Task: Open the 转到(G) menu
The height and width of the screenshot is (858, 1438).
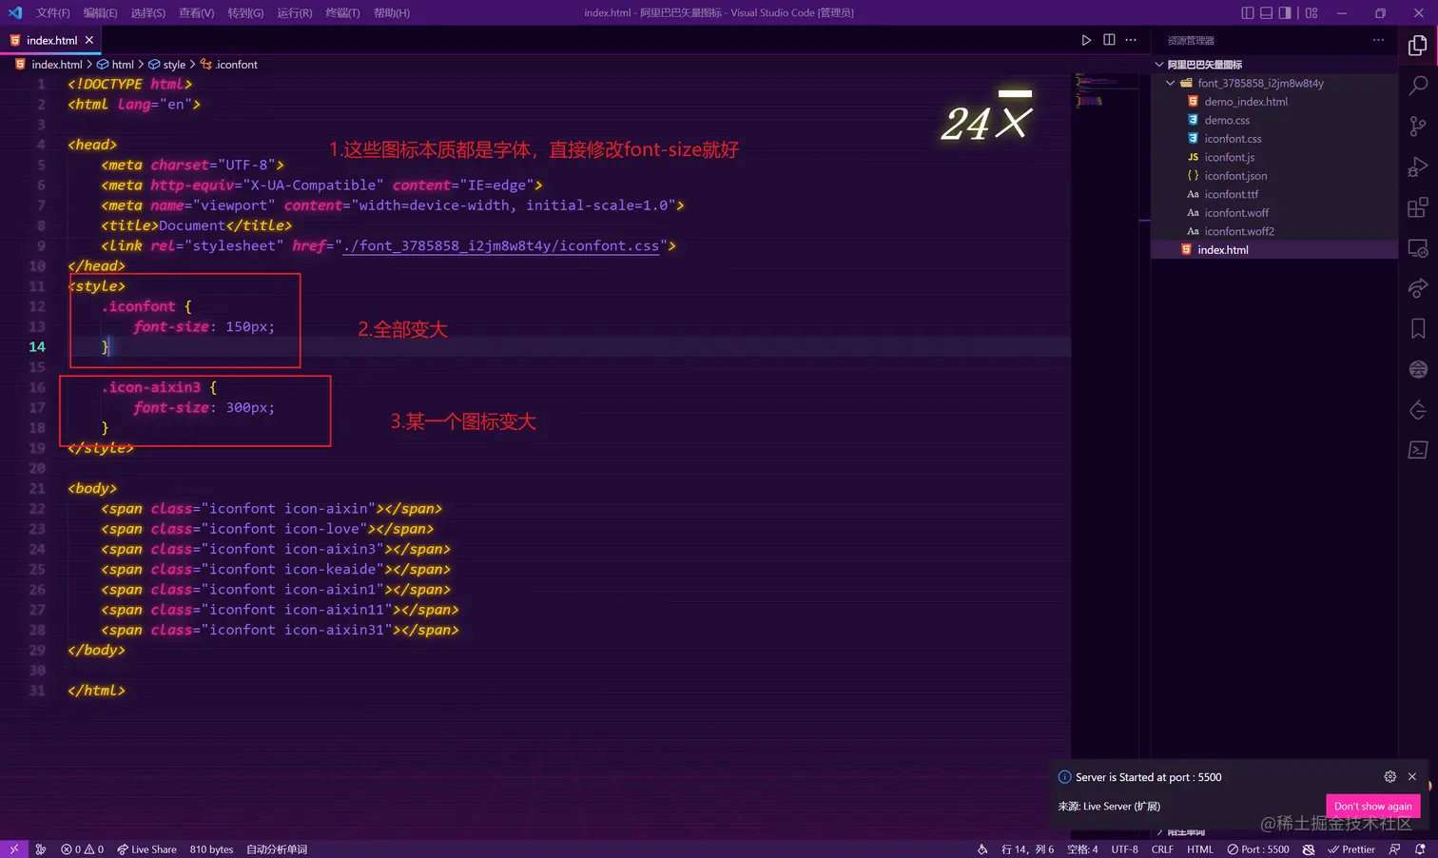Action: point(245,13)
